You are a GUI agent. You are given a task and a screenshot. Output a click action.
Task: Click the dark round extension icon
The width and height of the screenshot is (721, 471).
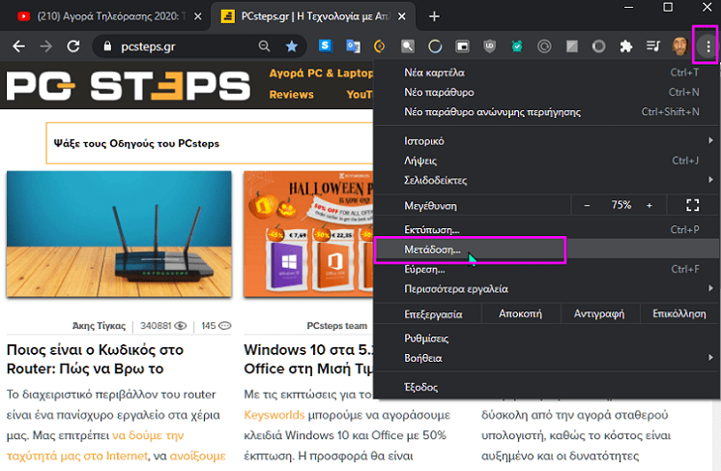(x=598, y=46)
